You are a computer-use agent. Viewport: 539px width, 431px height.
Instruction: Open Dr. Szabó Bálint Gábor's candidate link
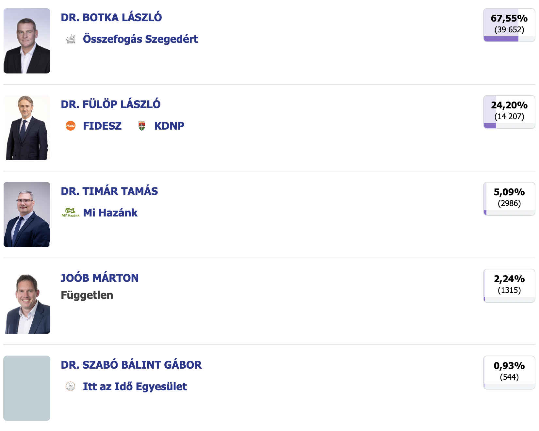[131, 365]
